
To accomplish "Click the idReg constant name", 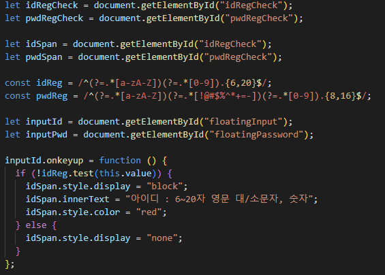I will 49,83.
